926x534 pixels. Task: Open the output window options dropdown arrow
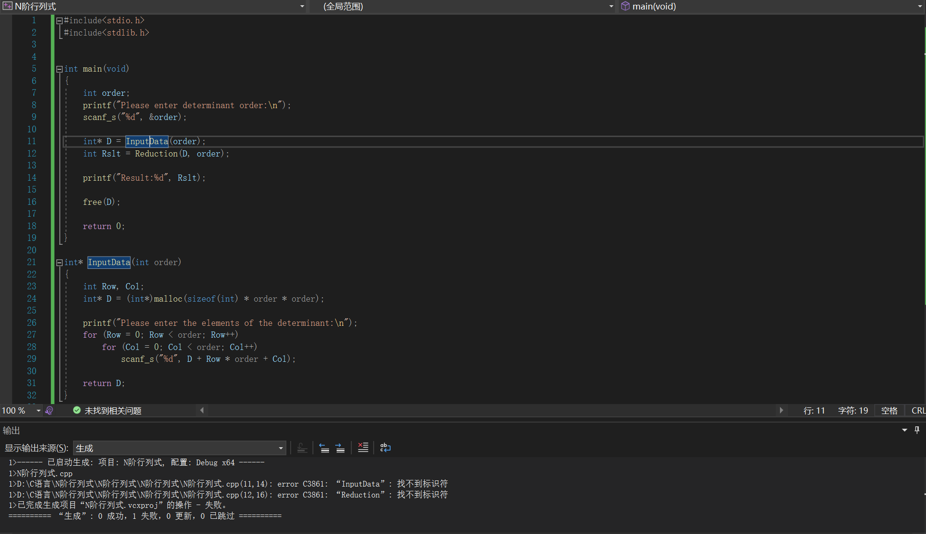point(905,430)
